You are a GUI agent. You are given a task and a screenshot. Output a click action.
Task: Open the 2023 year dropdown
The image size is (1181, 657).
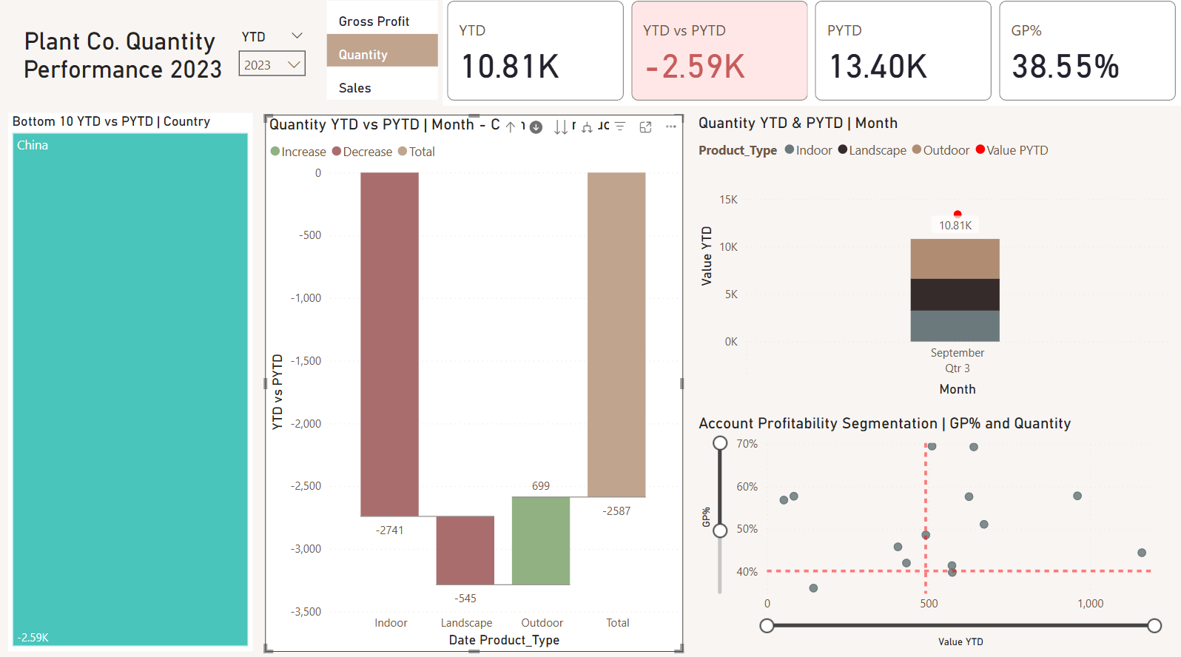[x=272, y=65]
